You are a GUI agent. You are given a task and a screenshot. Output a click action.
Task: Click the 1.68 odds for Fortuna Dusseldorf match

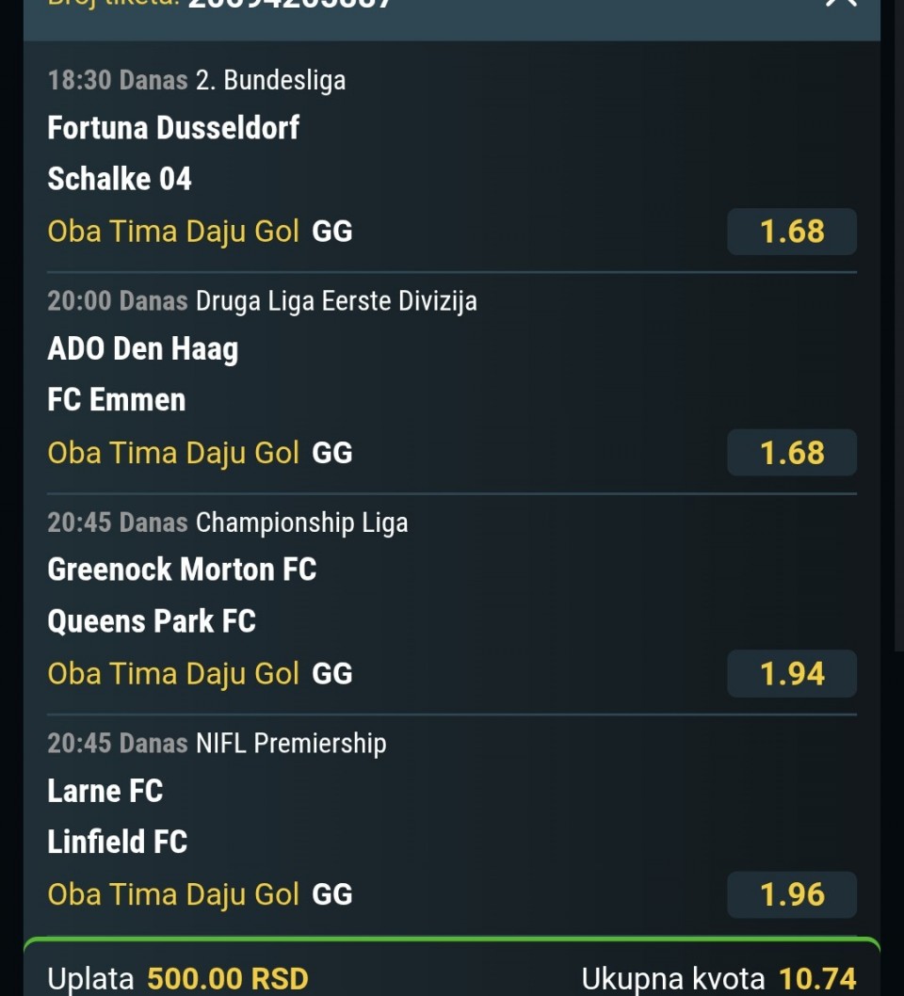tap(792, 232)
